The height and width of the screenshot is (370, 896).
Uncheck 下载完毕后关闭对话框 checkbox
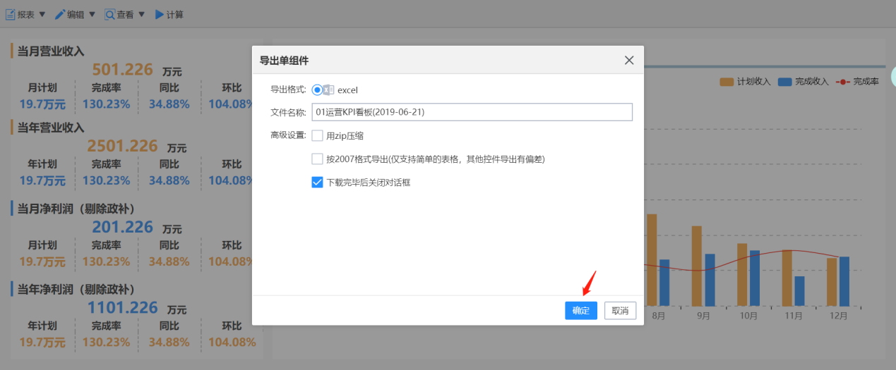pyautogui.click(x=317, y=182)
